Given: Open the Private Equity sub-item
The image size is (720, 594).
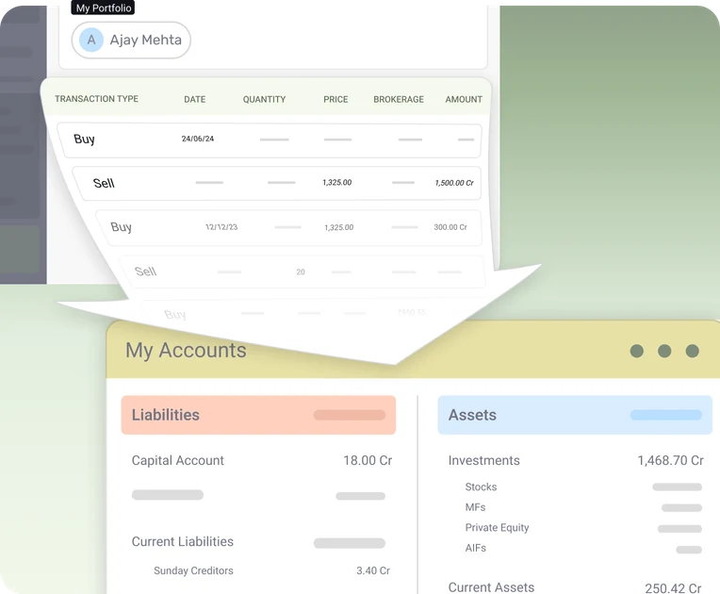Looking at the screenshot, I should pos(497,527).
